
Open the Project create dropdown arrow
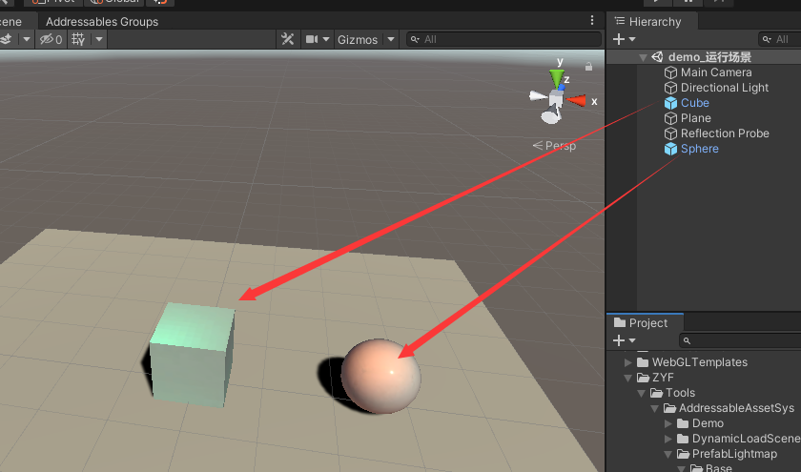click(632, 340)
